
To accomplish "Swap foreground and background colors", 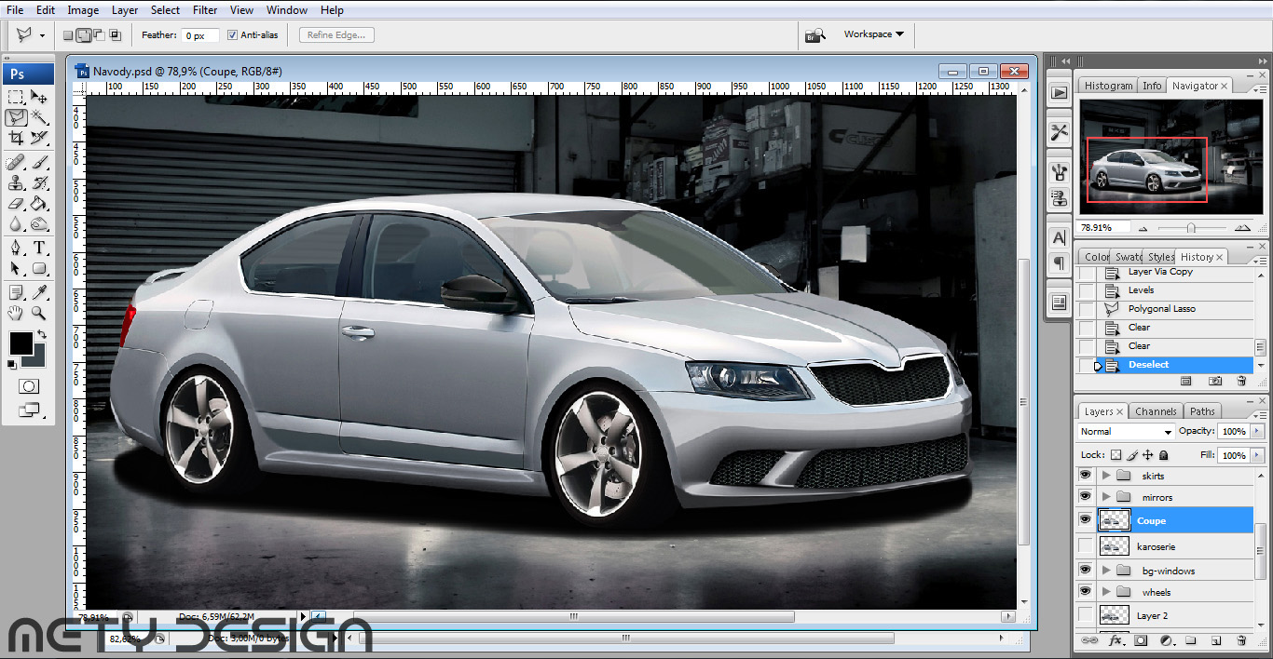I will tap(41, 334).
